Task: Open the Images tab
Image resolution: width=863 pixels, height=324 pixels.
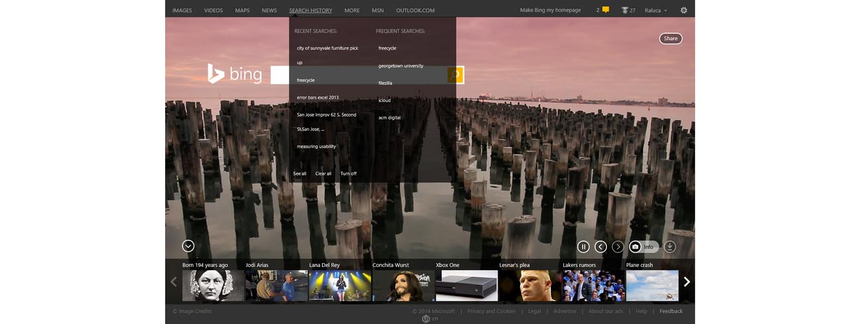Action: point(182,11)
